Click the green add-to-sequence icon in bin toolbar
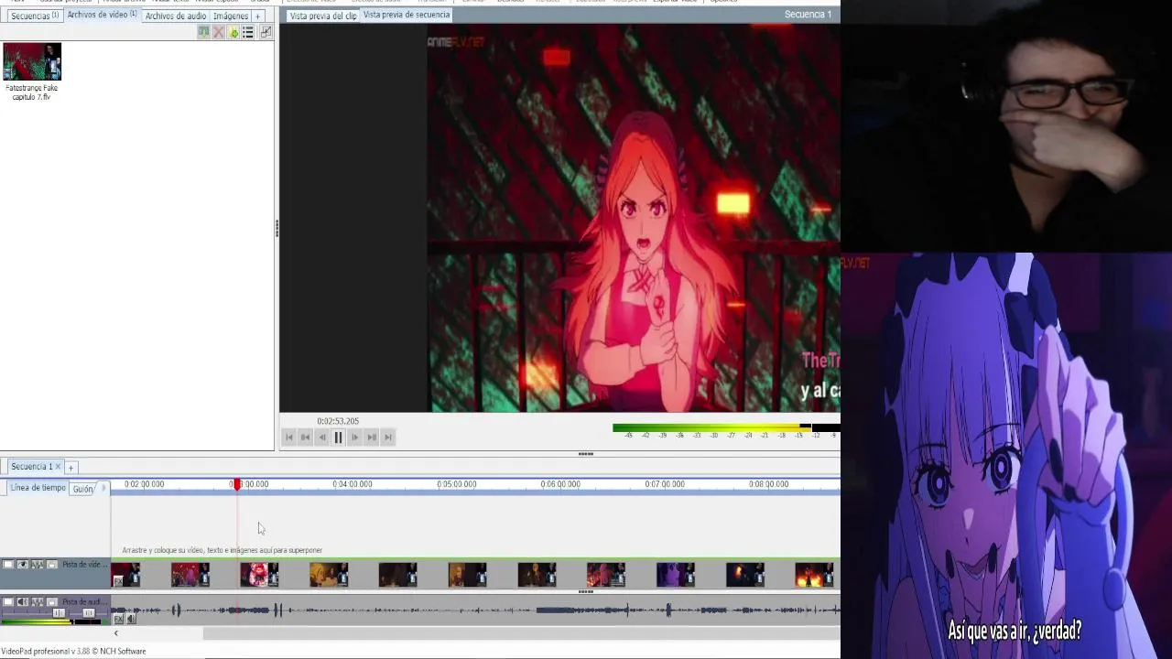 pos(203,32)
